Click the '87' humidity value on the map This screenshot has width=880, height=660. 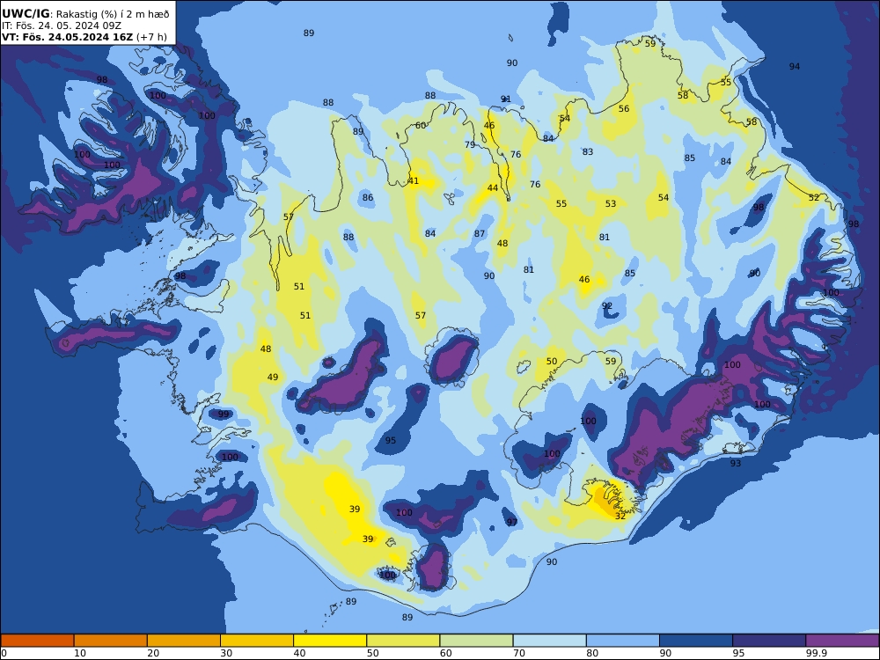click(480, 234)
